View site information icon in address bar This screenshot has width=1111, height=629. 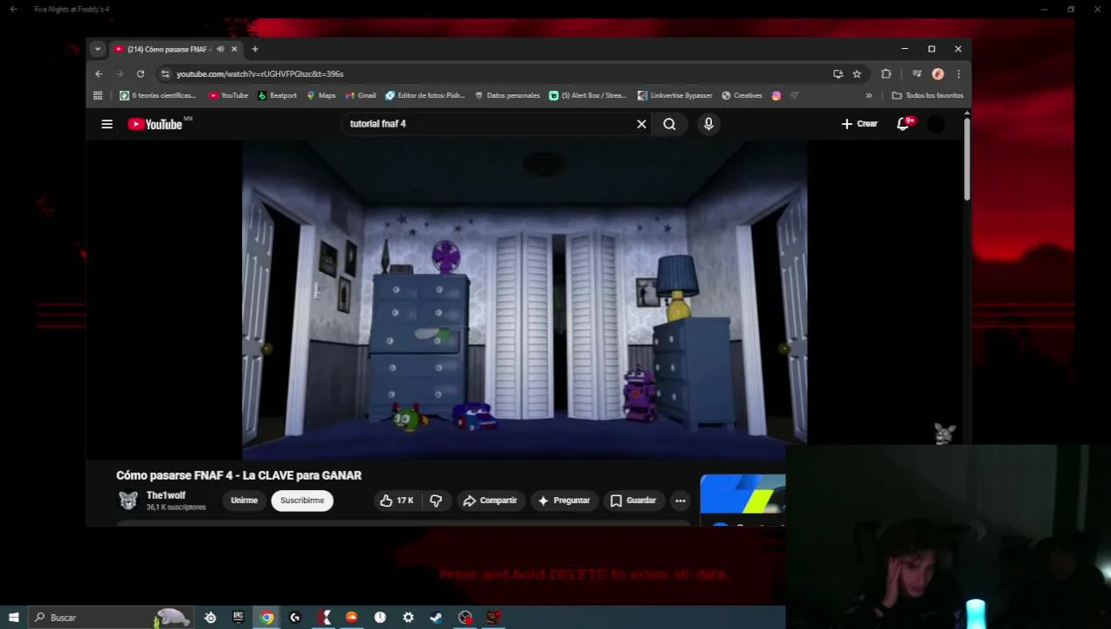click(165, 74)
